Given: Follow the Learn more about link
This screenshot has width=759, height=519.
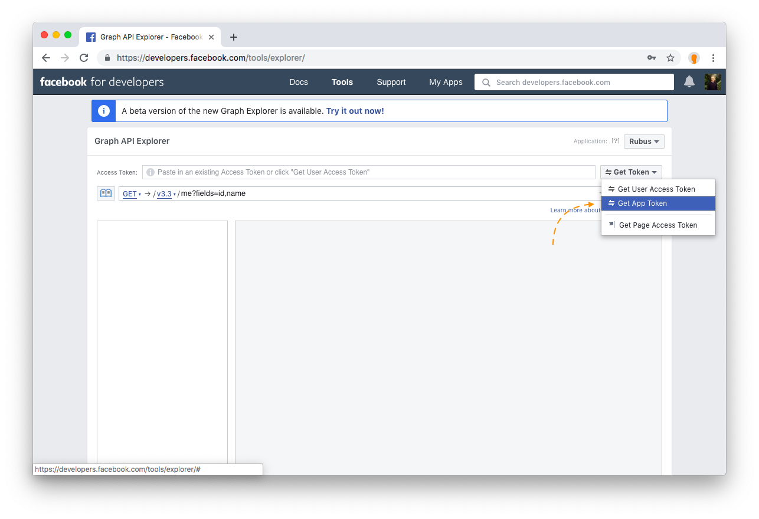Looking at the screenshot, I should (x=575, y=211).
